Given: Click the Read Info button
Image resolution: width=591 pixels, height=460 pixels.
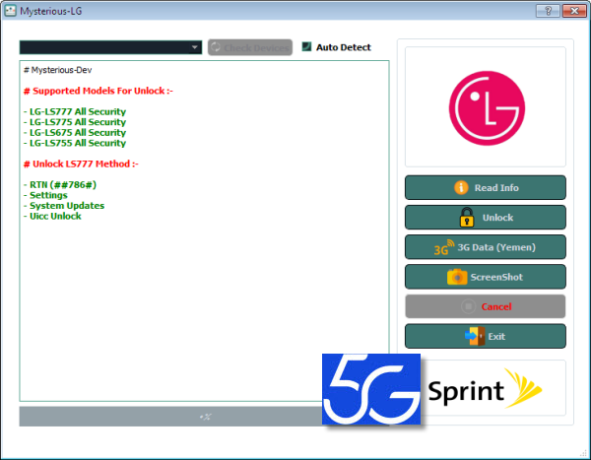Looking at the screenshot, I should coord(485,187).
